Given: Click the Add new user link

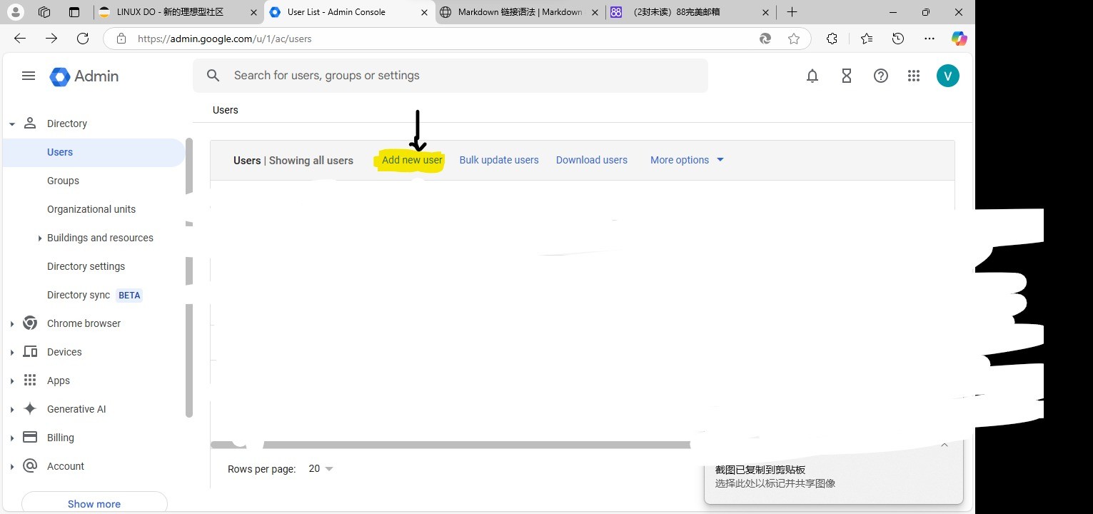Looking at the screenshot, I should click(x=412, y=160).
